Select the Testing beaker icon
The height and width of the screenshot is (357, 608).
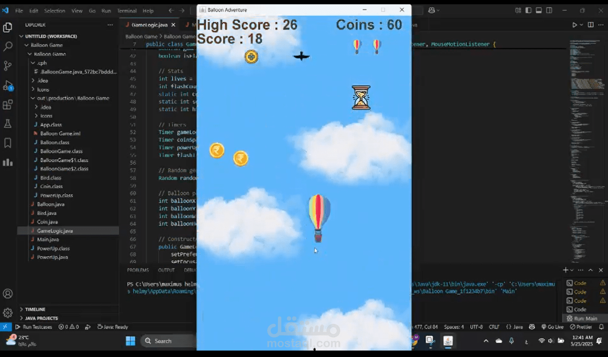click(x=7, y=124)
